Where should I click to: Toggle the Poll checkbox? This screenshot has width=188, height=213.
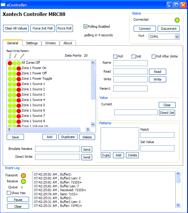pos(115,56)
